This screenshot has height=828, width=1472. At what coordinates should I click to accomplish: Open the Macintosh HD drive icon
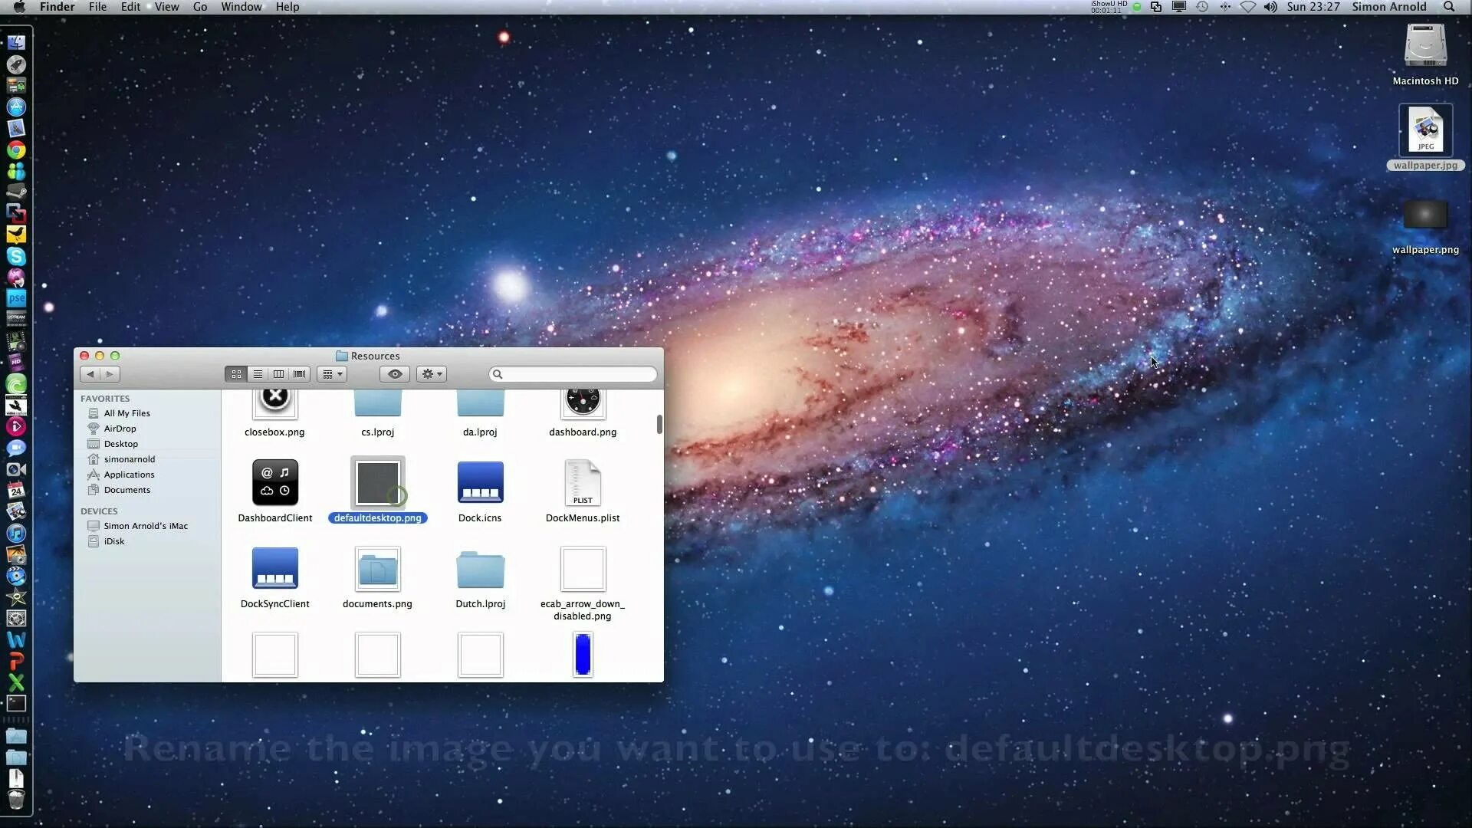coord(1425,46)
